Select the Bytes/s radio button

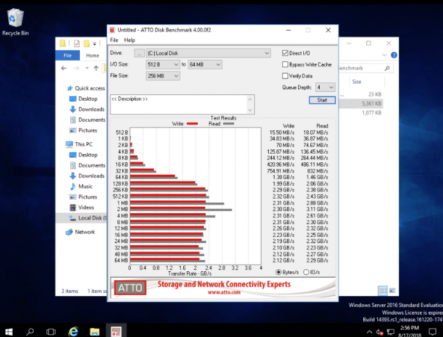[x=278, y=272]
